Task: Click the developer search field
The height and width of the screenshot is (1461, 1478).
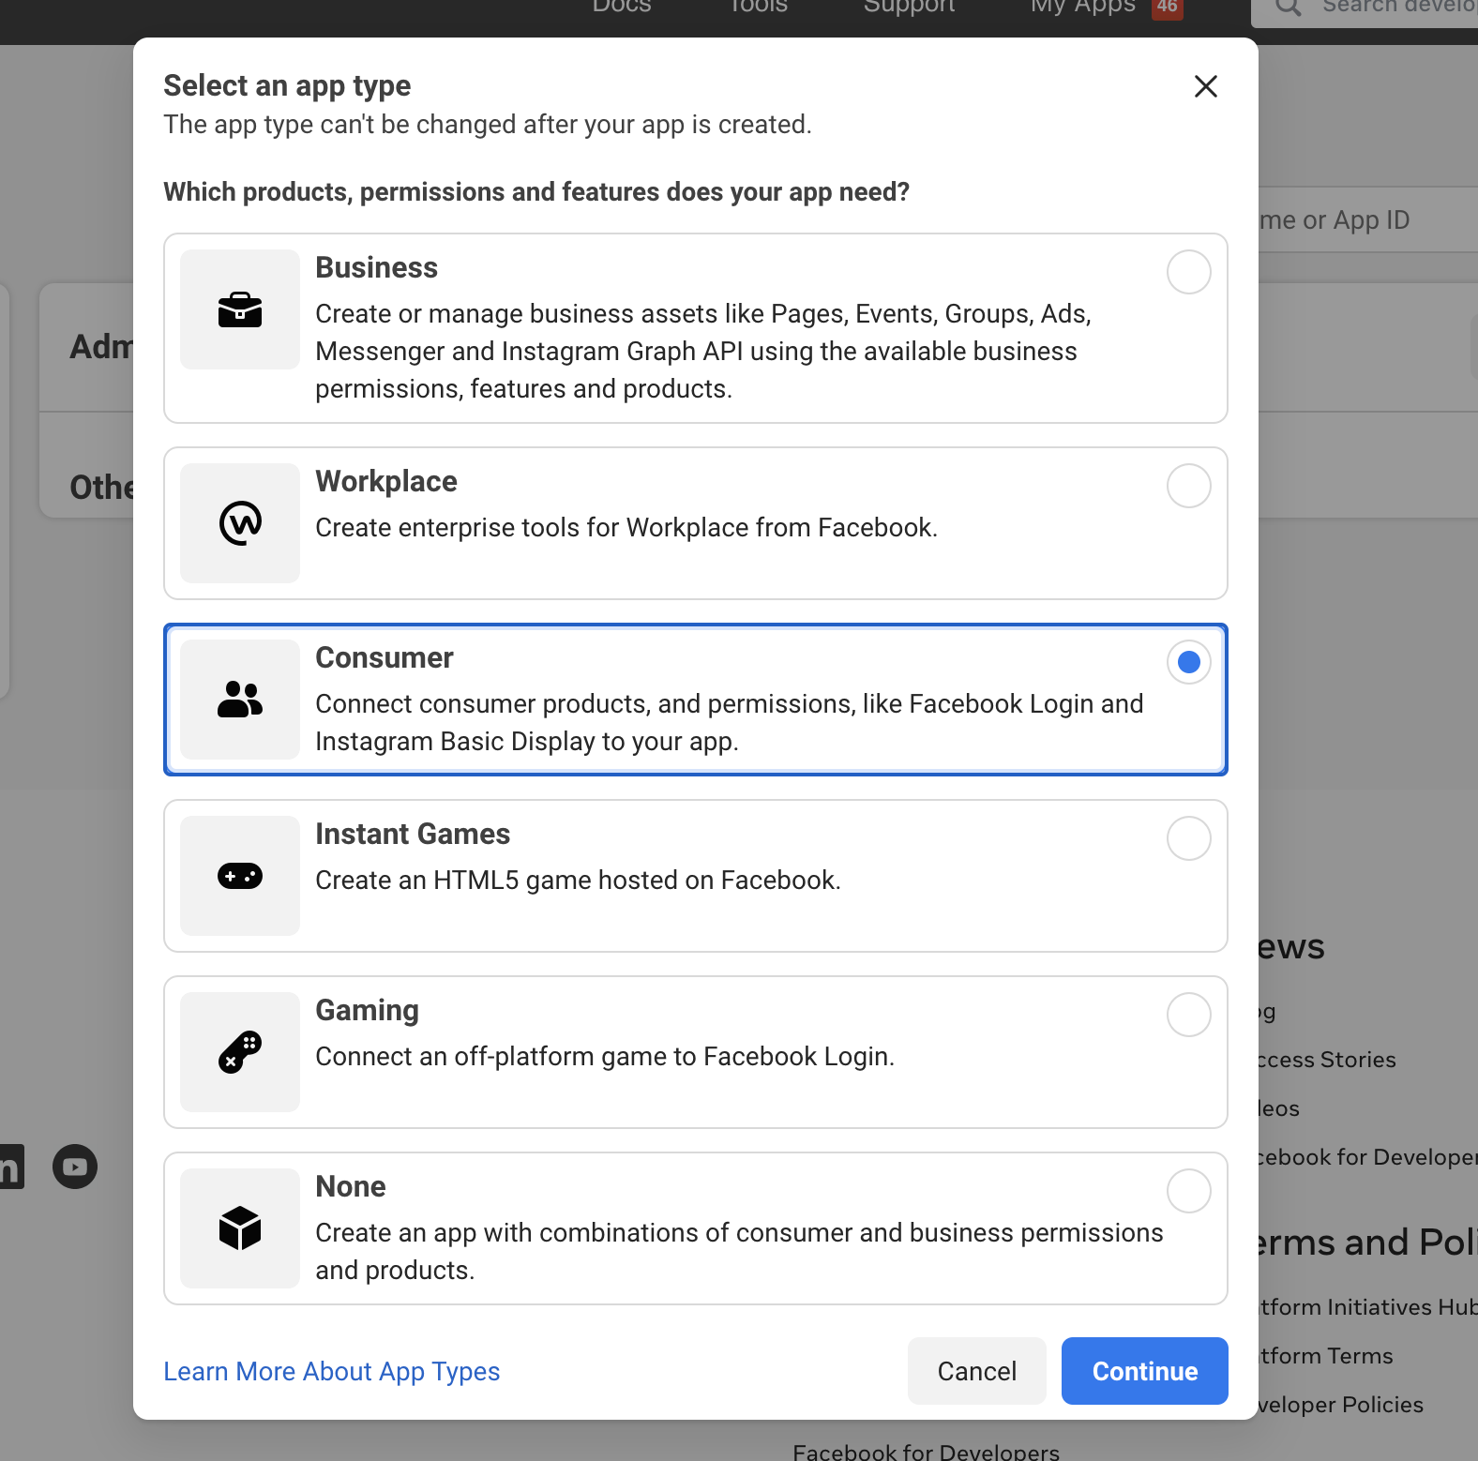Action: [1388, 9]
